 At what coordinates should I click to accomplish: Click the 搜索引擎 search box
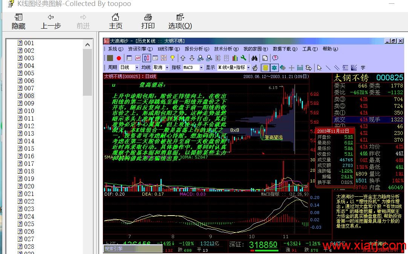(133, 248)
